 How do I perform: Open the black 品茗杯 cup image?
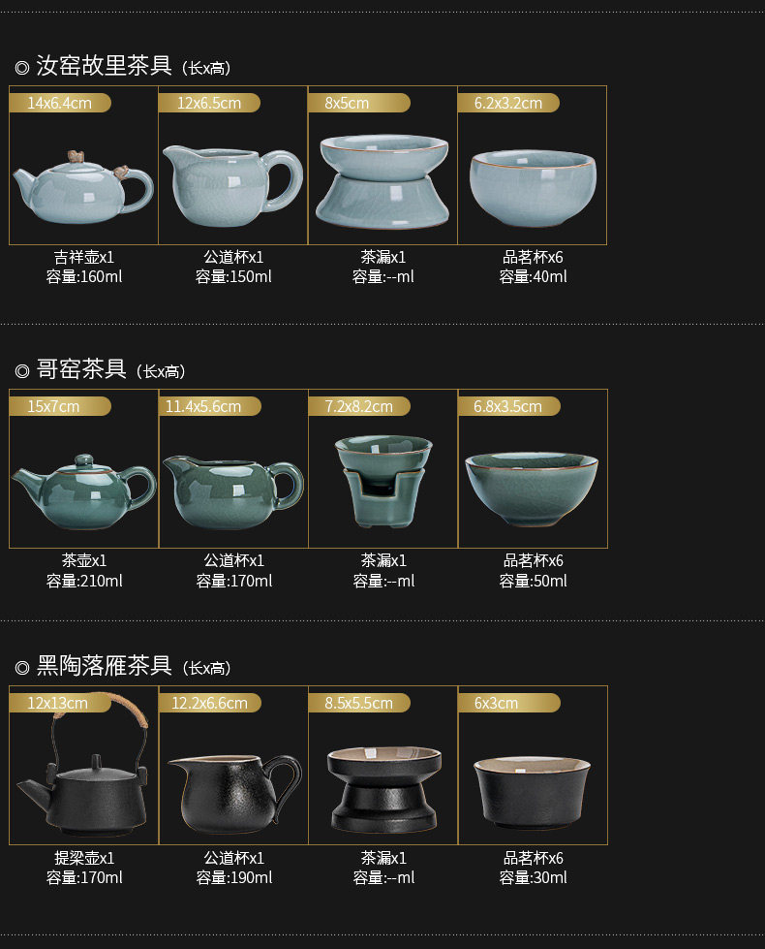point(533,792)
